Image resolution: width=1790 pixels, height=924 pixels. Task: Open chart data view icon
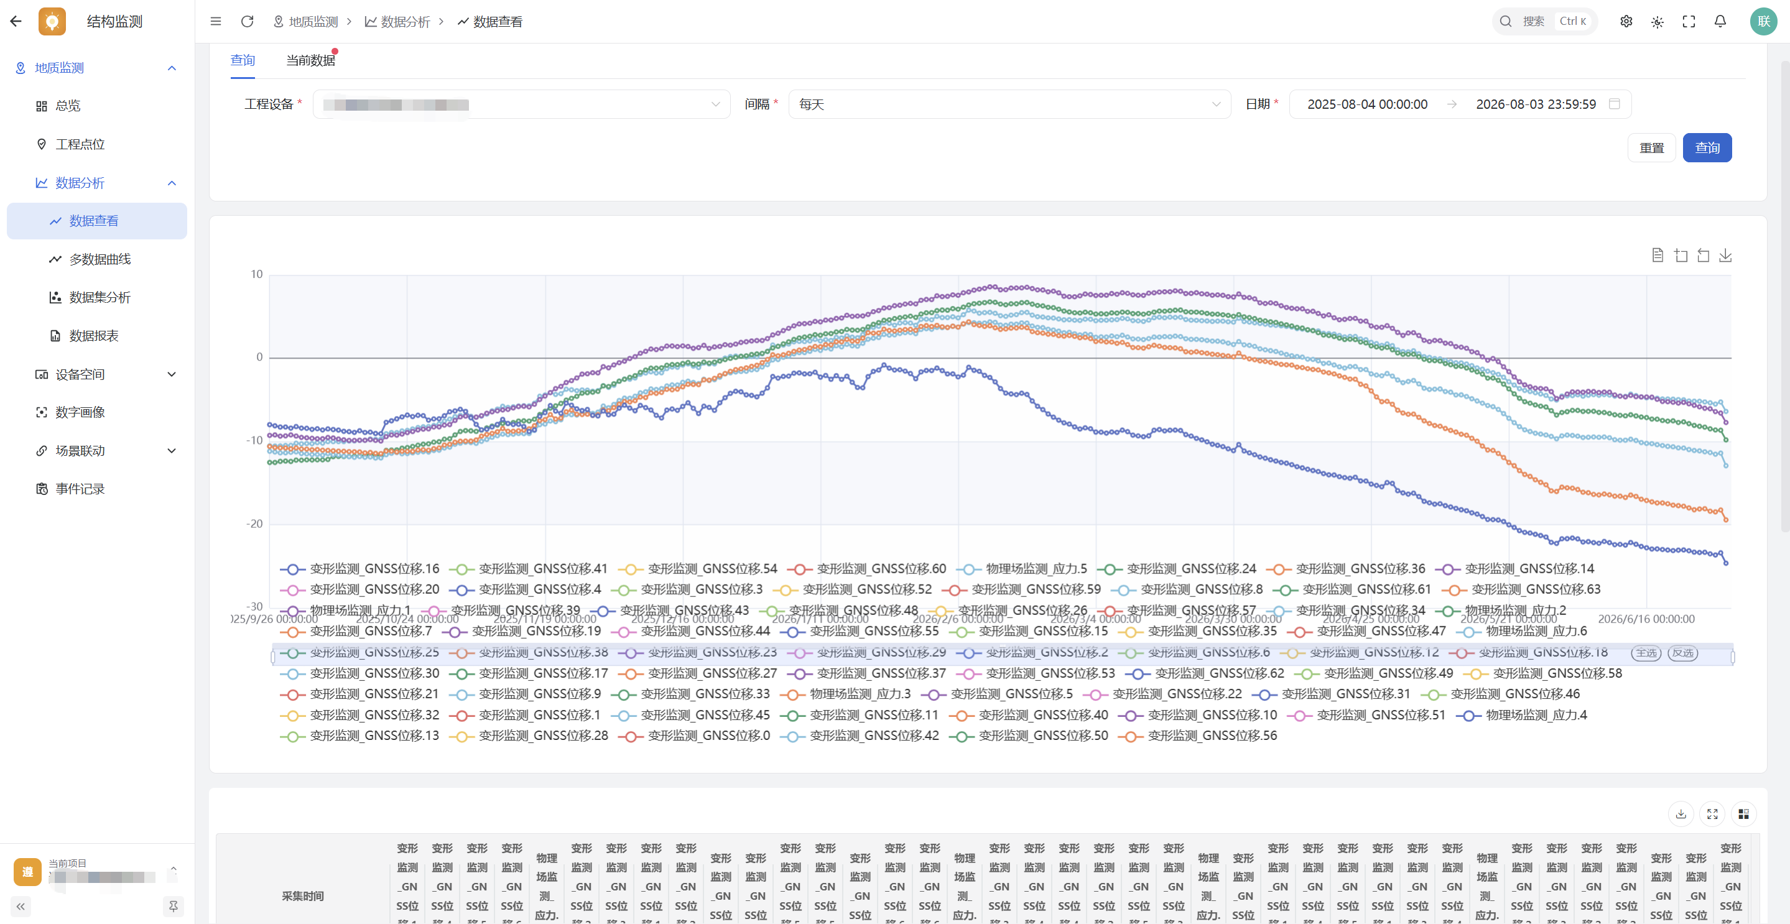1658,256
